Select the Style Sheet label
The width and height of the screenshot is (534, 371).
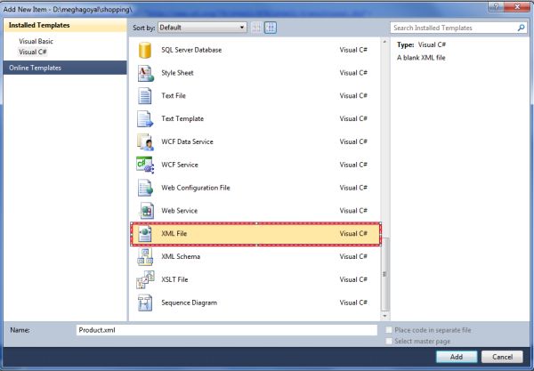click(x=177, y=73)
